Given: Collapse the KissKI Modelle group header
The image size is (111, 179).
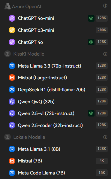Looking at the screenshot, I should [x=55, y=54].
